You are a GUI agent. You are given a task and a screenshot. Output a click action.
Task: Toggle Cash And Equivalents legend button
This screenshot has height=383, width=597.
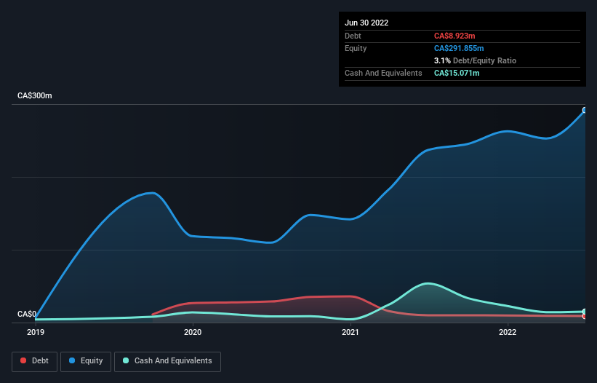coord(167,361)
